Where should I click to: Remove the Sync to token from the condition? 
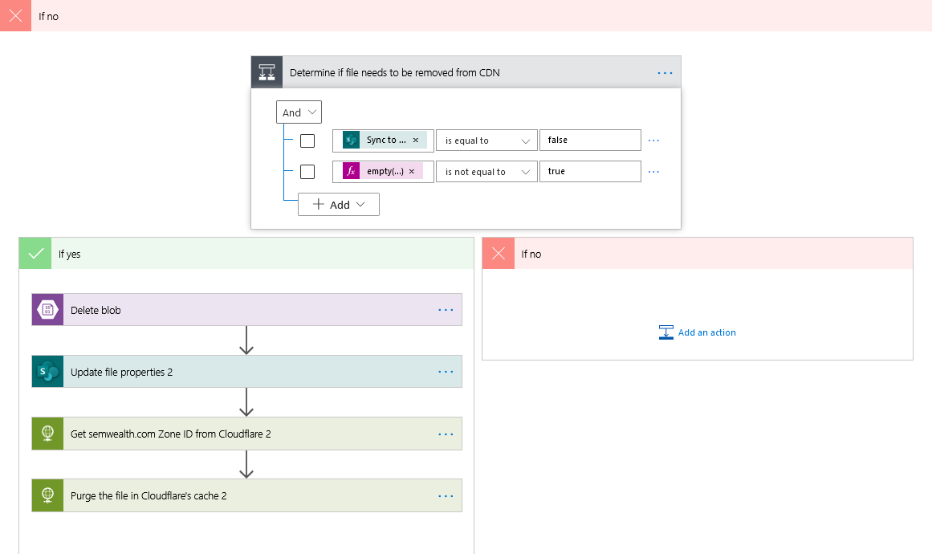pyautogui.click(x=416, y=141)
